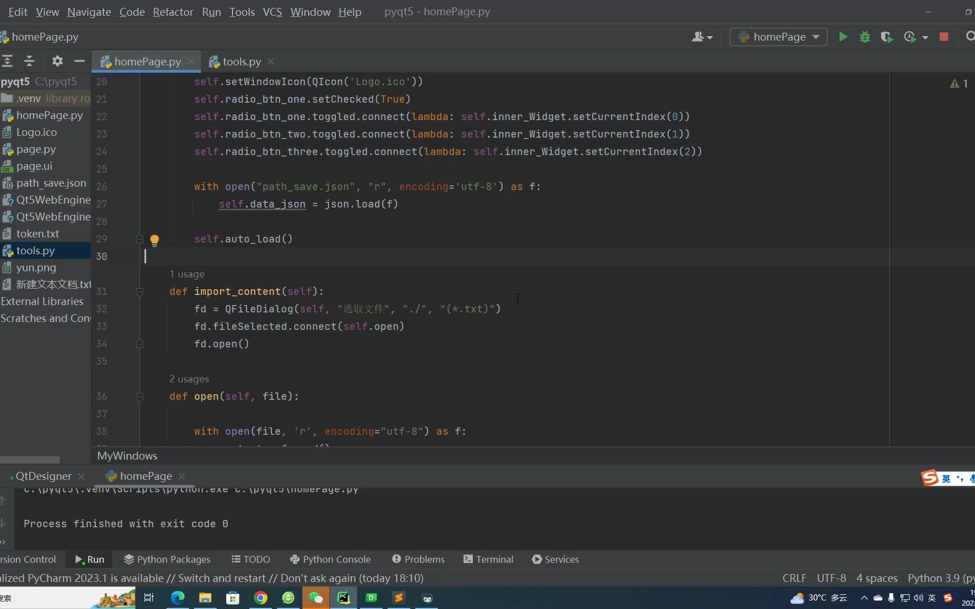975x609 pixels.
Task: Click fold marker at line 29
Action: [139, 239]
